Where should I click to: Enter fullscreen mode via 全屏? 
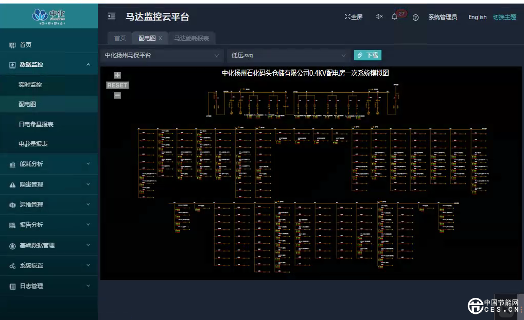pyautogui.click(x=354, y=16)
